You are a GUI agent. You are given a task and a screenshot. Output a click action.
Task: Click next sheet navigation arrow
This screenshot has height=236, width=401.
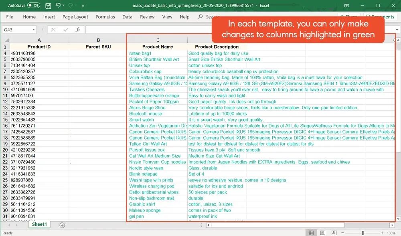pos(16,225)
